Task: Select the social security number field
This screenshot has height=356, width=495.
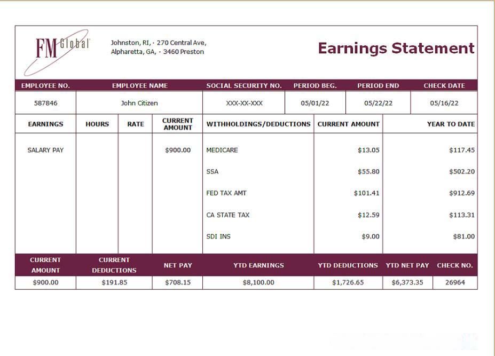Action: [x=244, y=103]
